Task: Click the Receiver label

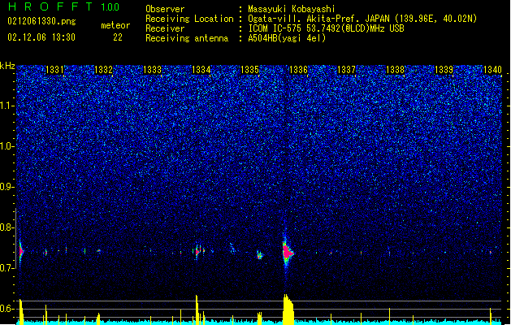Action: pos(165,28)
